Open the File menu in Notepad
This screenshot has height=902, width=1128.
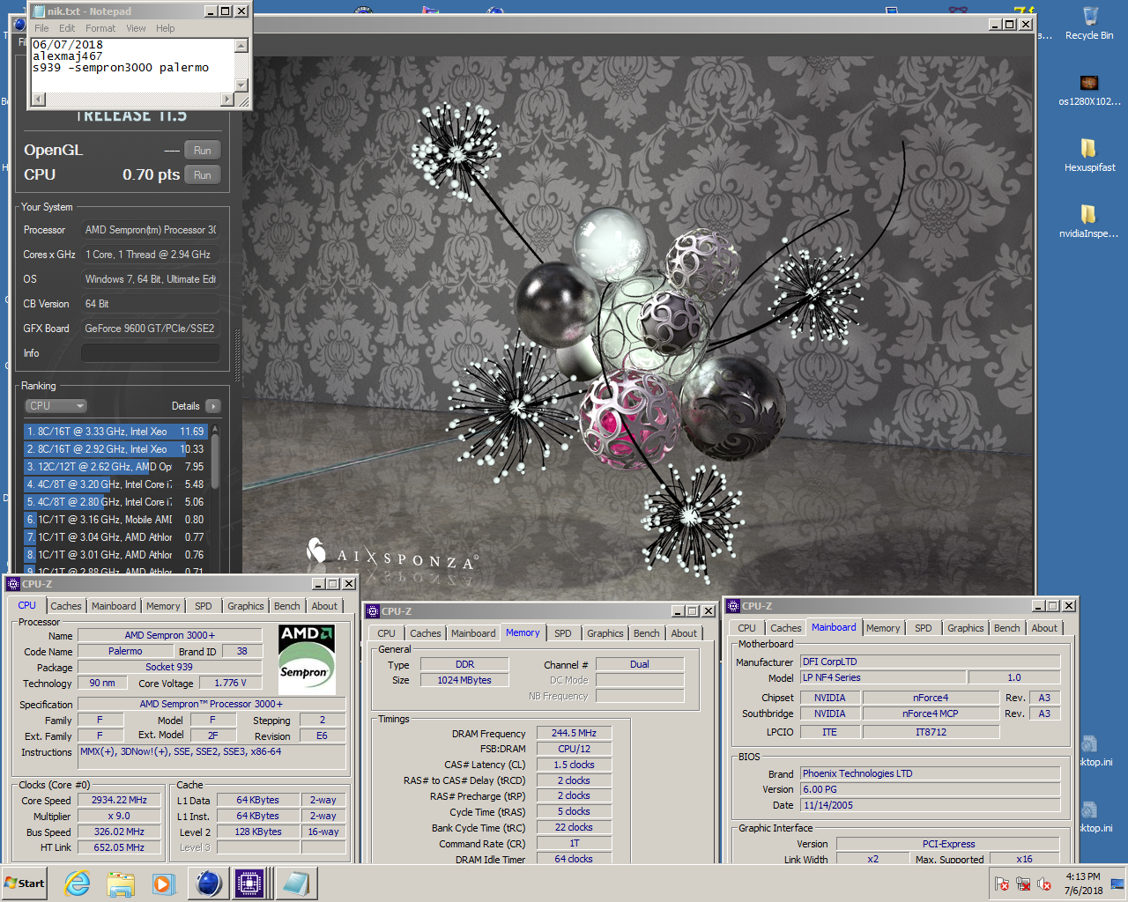pos(41,28)
